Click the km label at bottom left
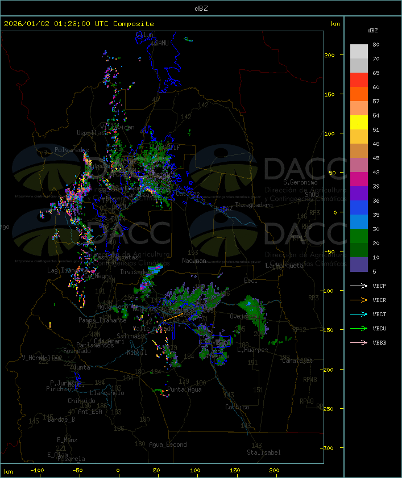Image resolution: width=402 pixels, height=478 pixels. 9,472
